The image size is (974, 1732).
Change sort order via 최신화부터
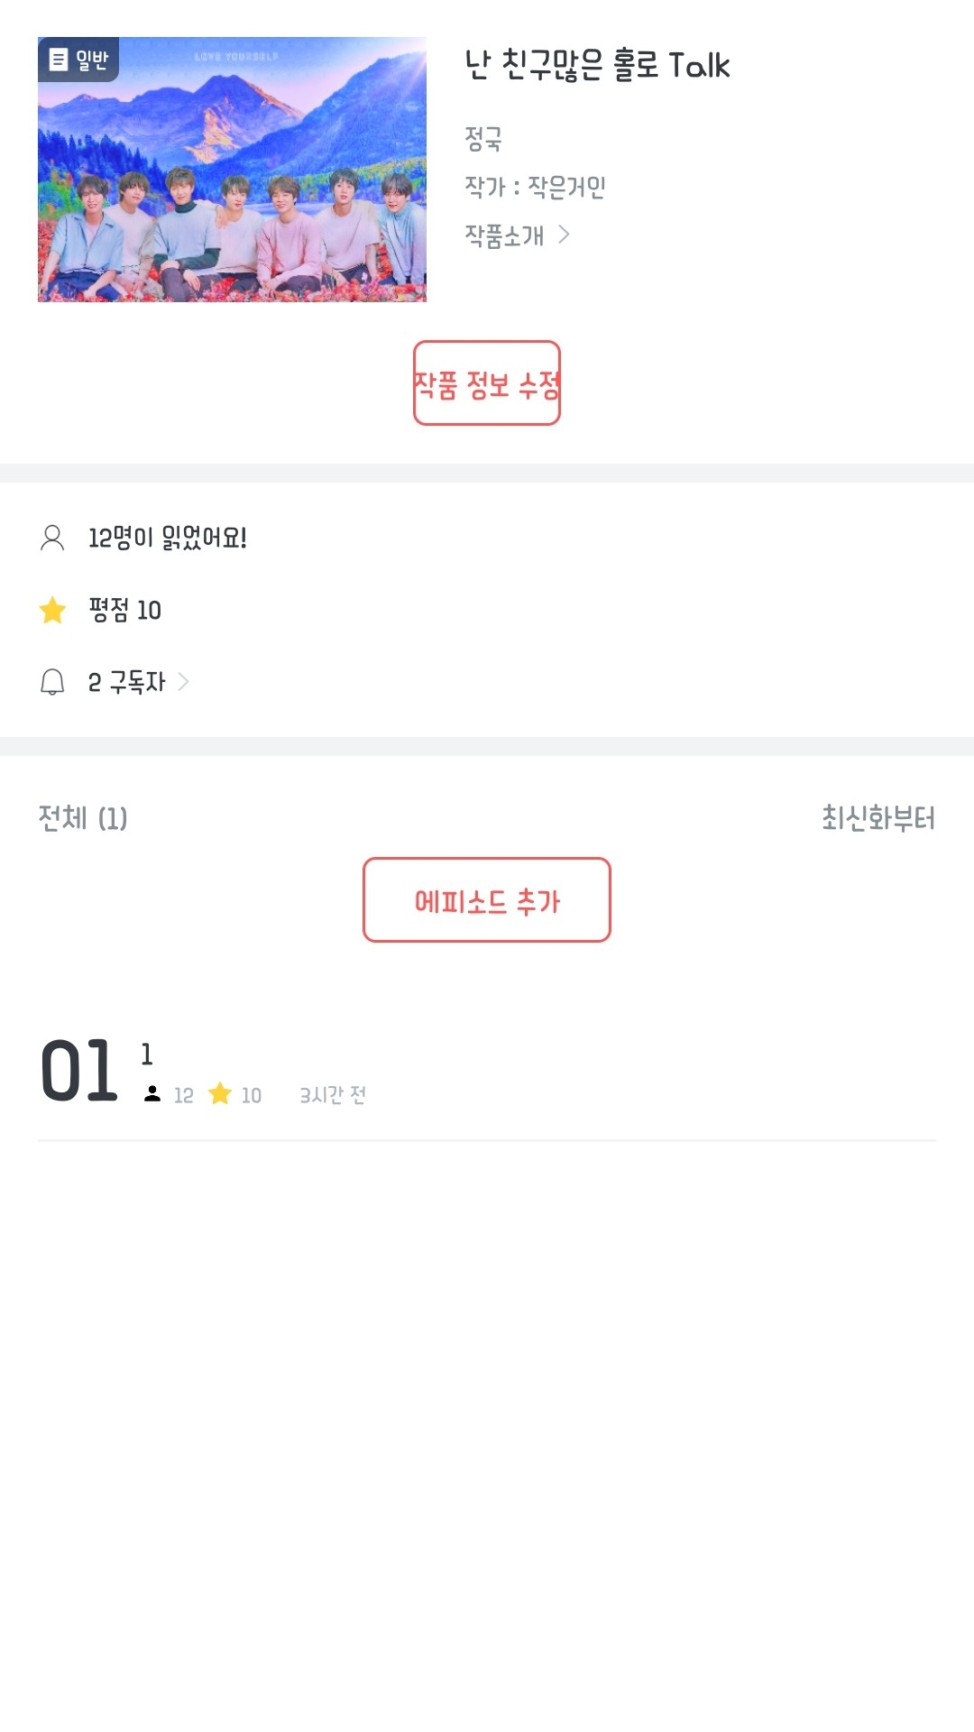point(878,818)
